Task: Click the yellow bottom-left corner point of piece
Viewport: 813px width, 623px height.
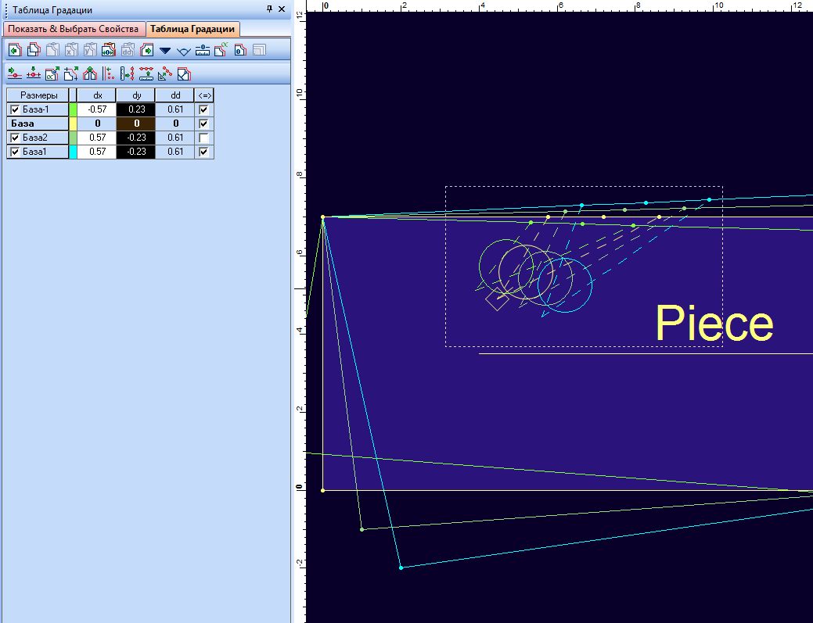Action: 322,490
